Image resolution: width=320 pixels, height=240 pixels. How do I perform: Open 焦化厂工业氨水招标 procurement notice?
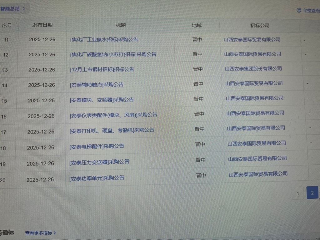click(104, 39)
